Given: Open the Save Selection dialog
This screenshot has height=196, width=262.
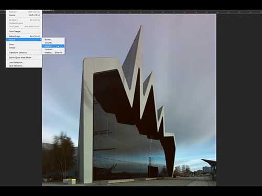Looking at the screenshot, I should pyautogui.click(x=24, y=66).
